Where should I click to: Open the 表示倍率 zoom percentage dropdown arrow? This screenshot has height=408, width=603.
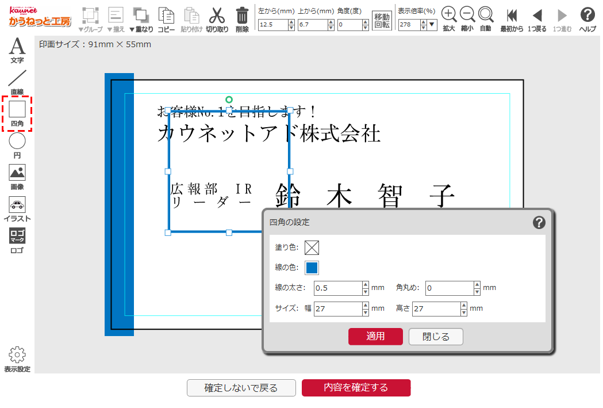[432, 25]
